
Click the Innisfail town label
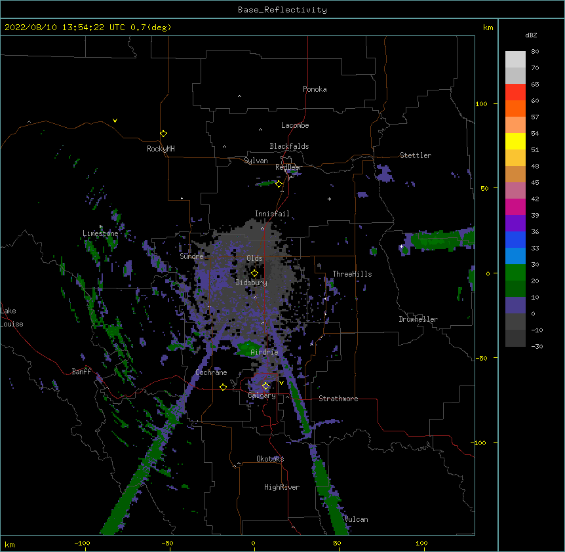(272, 214)
